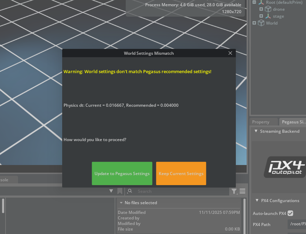Expand the drone tree node
306x234 pixels.
tap(261, 9)
